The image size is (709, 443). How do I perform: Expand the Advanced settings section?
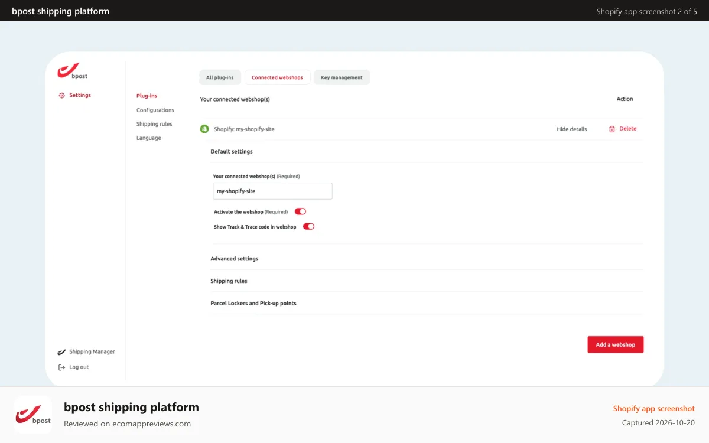pos(235,259)
